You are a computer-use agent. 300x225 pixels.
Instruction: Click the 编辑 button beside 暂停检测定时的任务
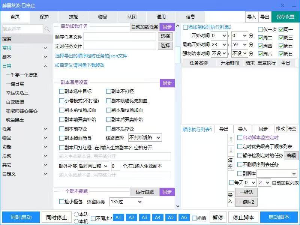291,156
